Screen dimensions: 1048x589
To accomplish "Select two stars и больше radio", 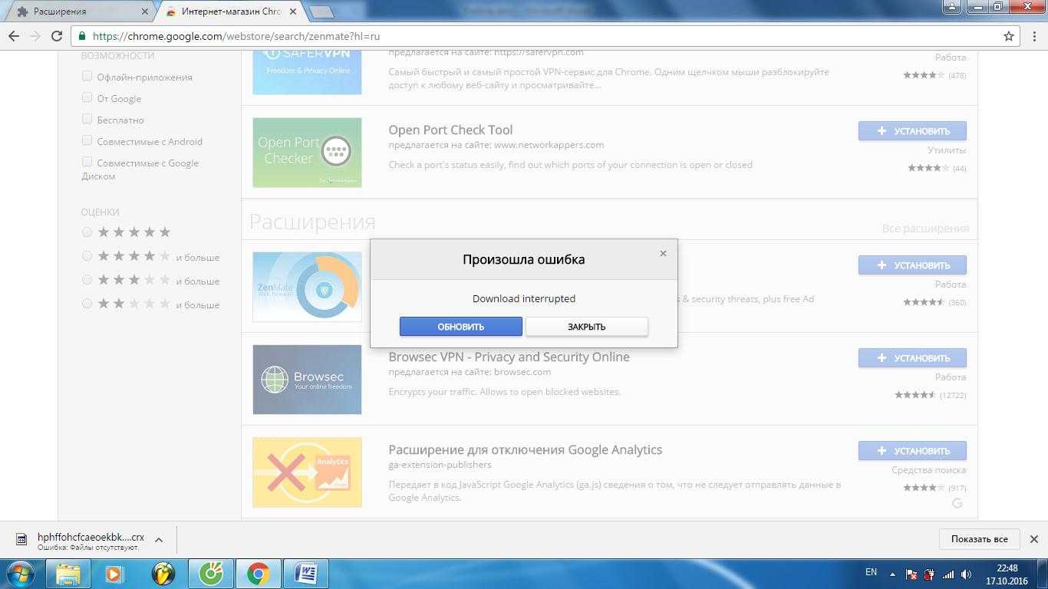I will (x=87, y=303).
